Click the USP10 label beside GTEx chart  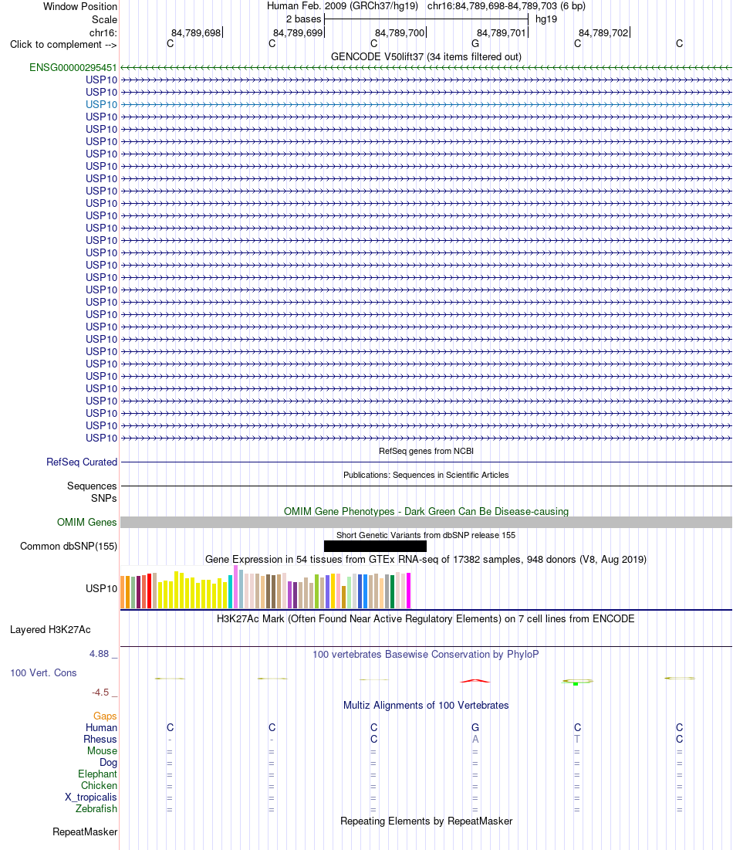click(x=101, y=589)
